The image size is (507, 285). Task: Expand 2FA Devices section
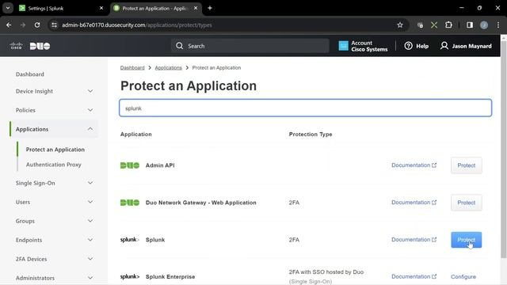coord(54,259)
